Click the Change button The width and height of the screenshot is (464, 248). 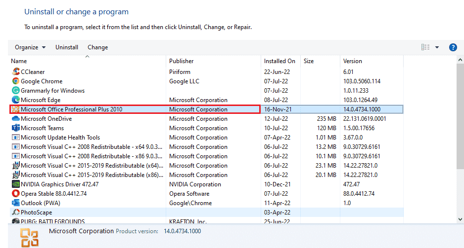click(x=97, y=47)
